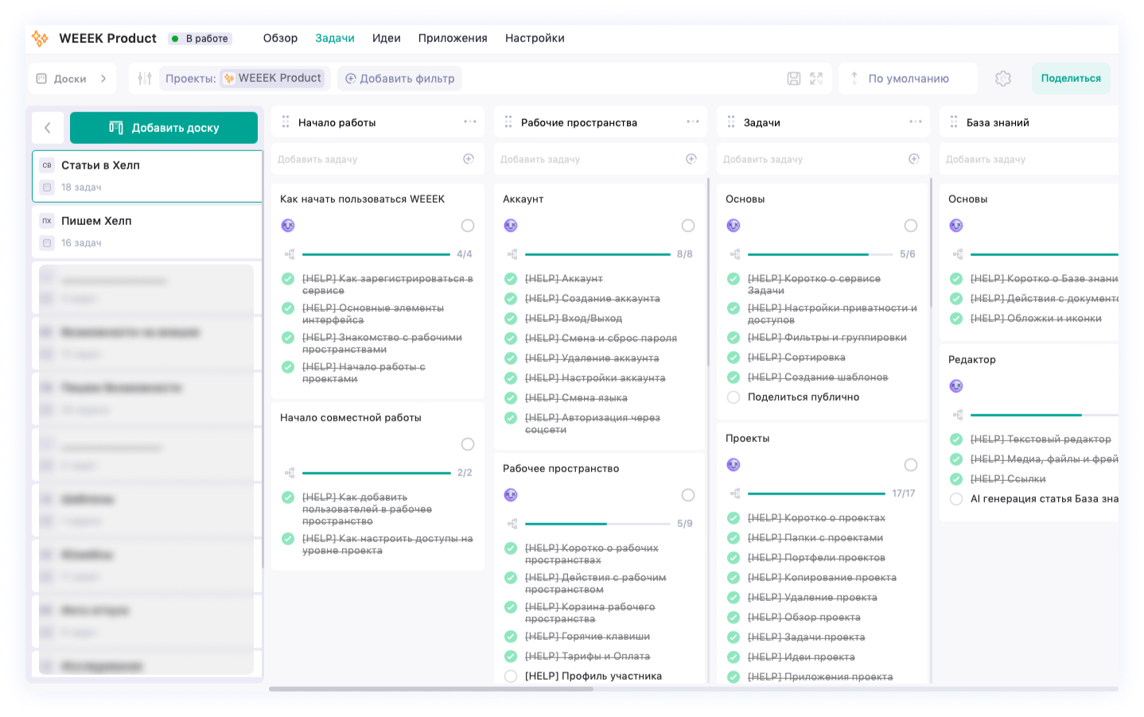Uncheck the [HELP] Создание аккаунта subtask
1144x717 pixels.
point(511,299)
